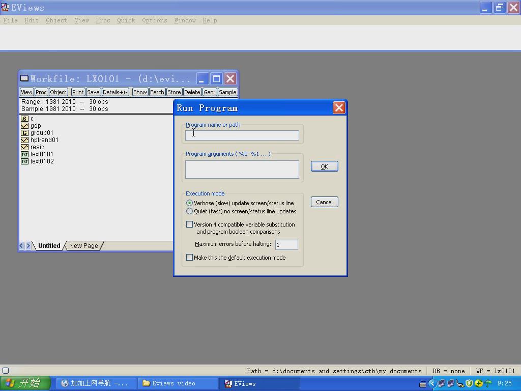Click OK in Run Program dialog
This screenshot has height=391, width=521.
324,166
